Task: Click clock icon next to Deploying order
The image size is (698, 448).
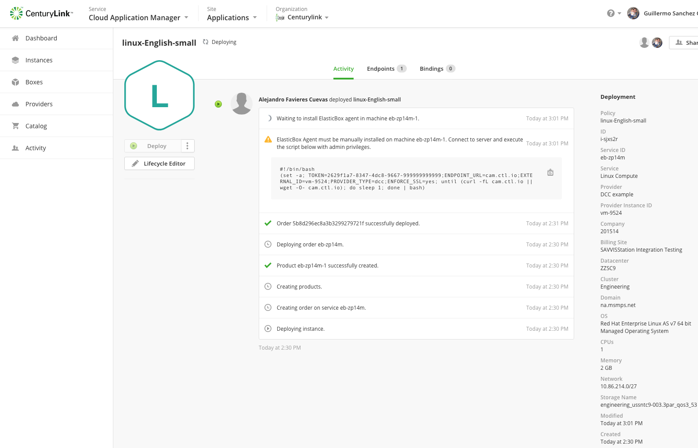Action: pyautogui.click(x=268, y=244)
